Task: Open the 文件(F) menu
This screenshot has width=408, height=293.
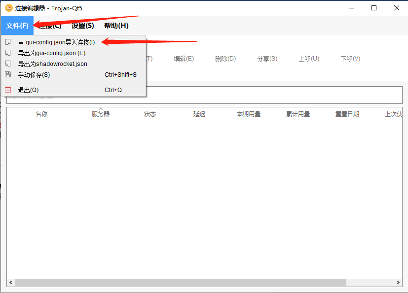Action: tap(17, 26)
